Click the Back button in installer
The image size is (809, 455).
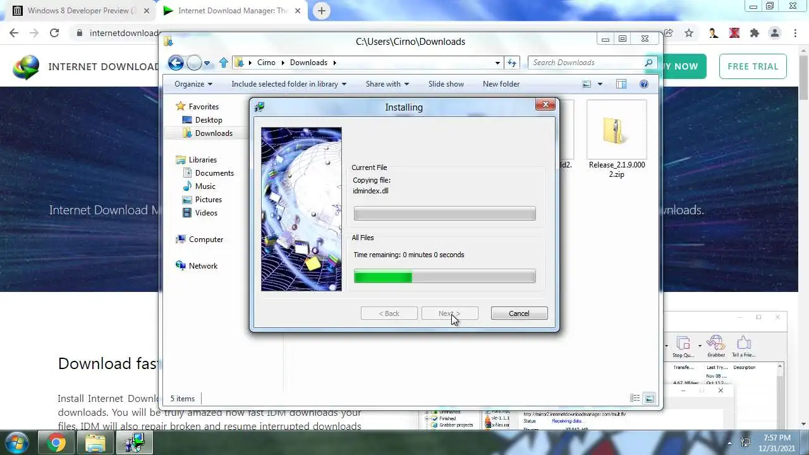(x=389, y=313)
